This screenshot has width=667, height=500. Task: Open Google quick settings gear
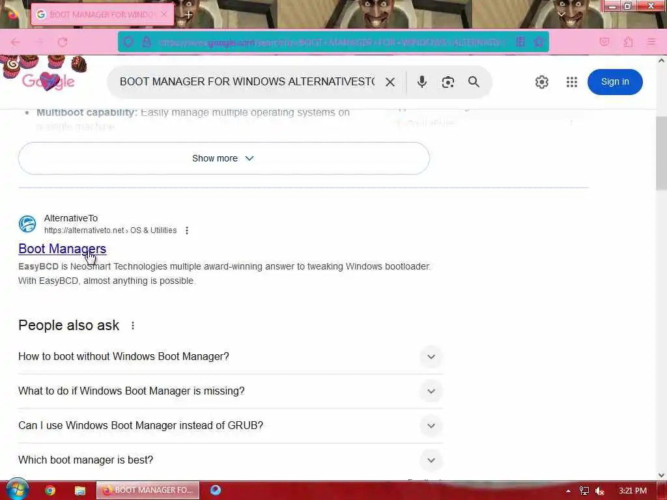541,82
